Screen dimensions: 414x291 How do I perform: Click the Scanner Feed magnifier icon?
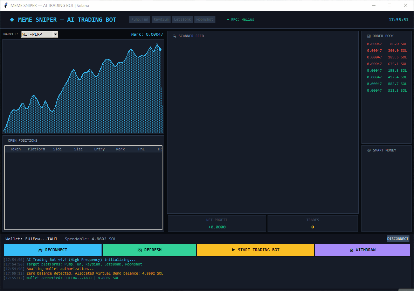pyautogui.click(x=174, y=36)
